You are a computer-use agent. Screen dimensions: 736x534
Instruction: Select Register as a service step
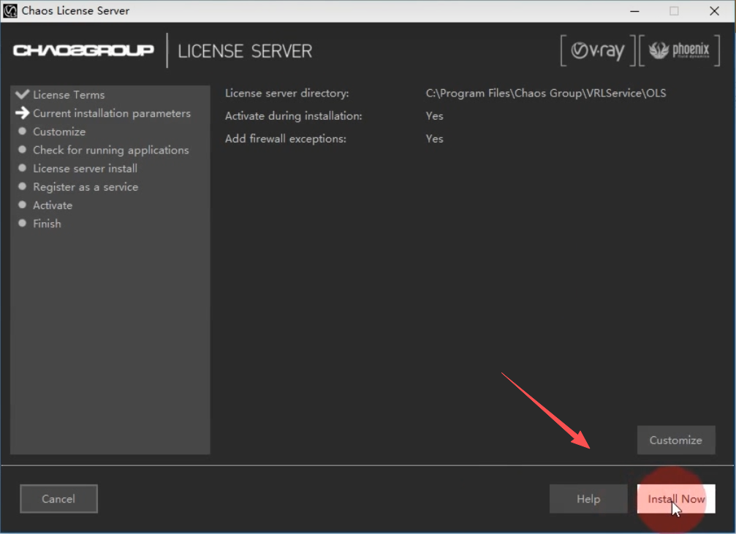pyautogui.click(x=86, y=187)
